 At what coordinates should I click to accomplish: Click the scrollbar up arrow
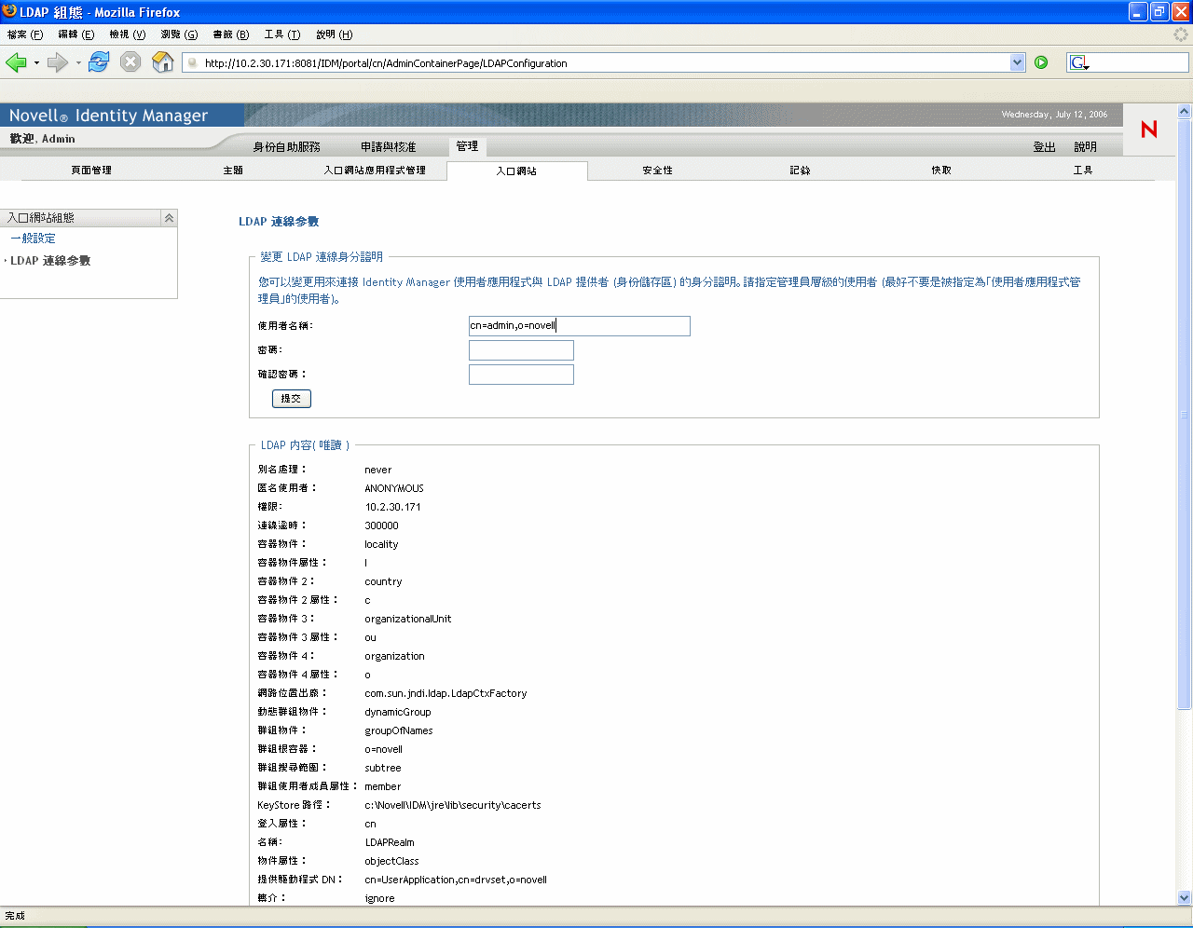[x=1185, y=111]
